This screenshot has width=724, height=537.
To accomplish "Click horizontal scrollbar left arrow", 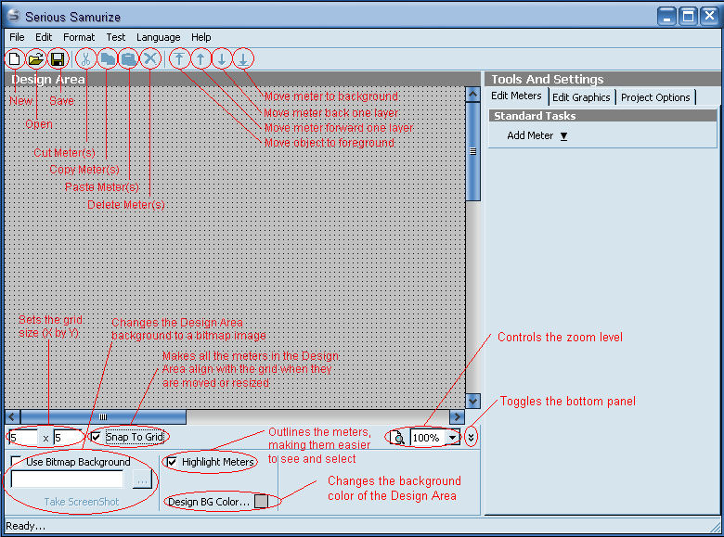I will (12, 417).
